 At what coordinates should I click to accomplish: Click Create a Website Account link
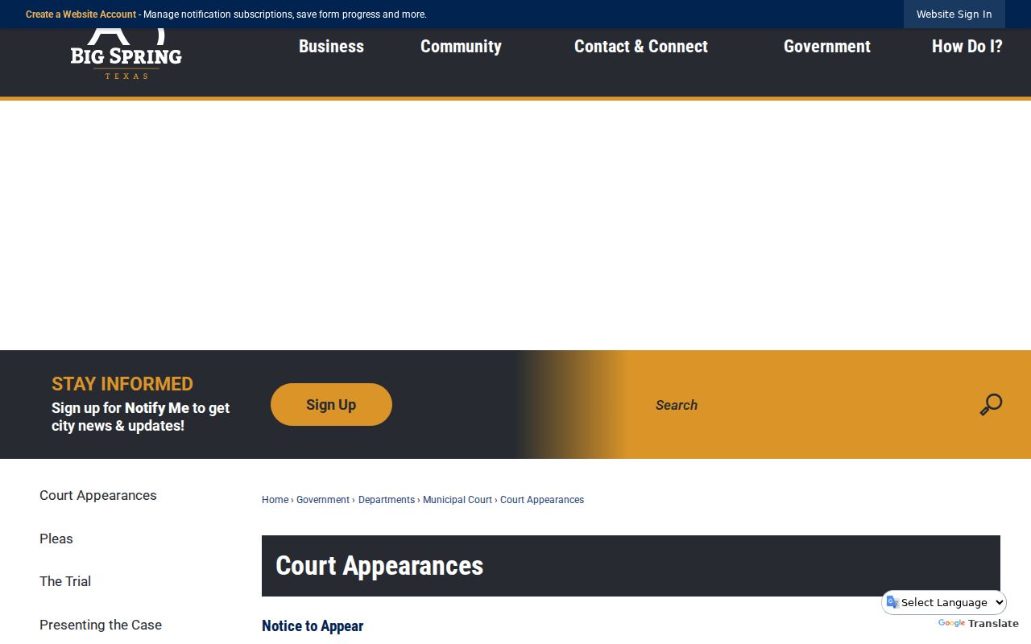[81, 14]
